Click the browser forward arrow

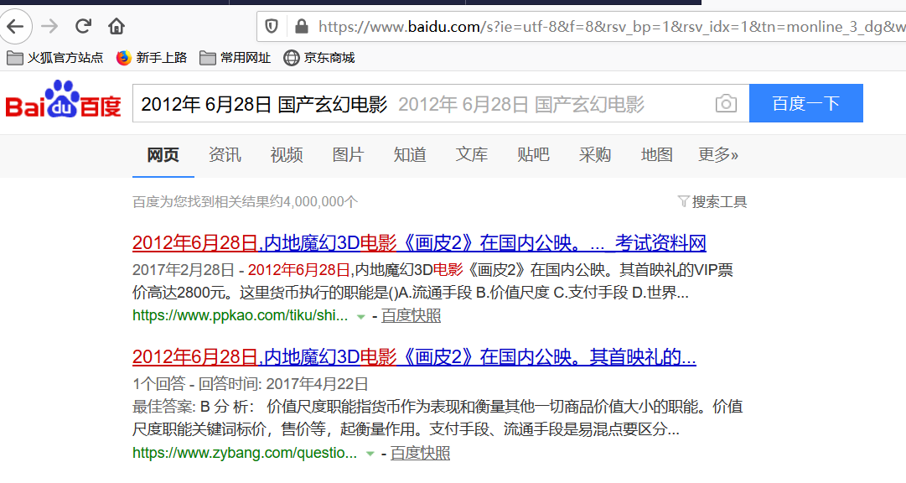tap(49, 26)
